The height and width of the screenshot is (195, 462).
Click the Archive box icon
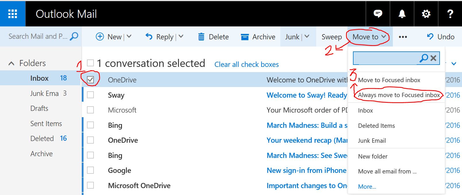(245, 37)
